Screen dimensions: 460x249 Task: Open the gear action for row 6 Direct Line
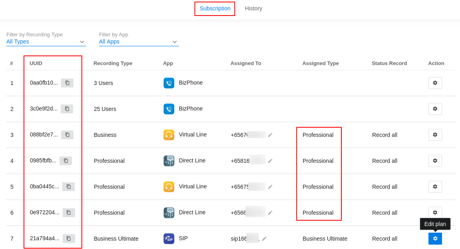[435, 212]
